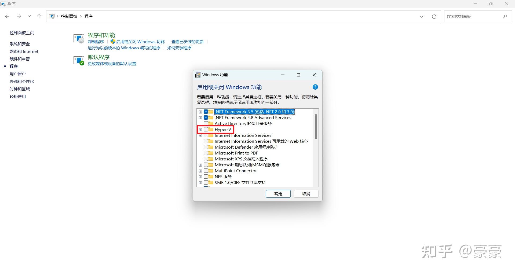Enable the Hyper-V checkbox
Image resolution: width=515 pixels, height=272 pixels.
[206, 129]
